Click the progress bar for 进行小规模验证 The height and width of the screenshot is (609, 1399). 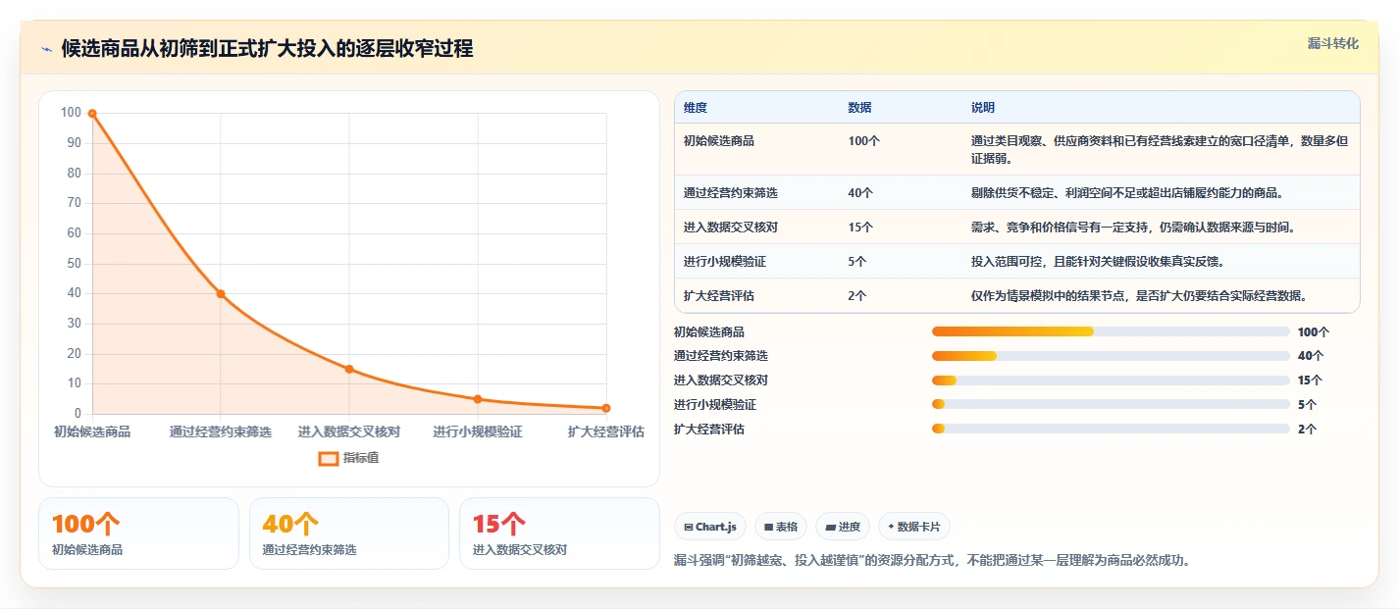pyautogui.click(x=1111, y=404)
